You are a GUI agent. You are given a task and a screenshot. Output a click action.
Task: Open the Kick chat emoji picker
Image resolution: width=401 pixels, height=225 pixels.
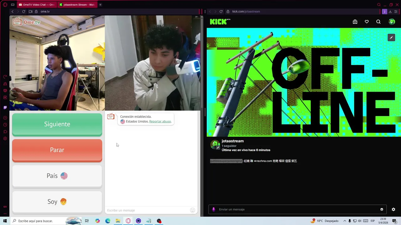(x=382, y=209)
